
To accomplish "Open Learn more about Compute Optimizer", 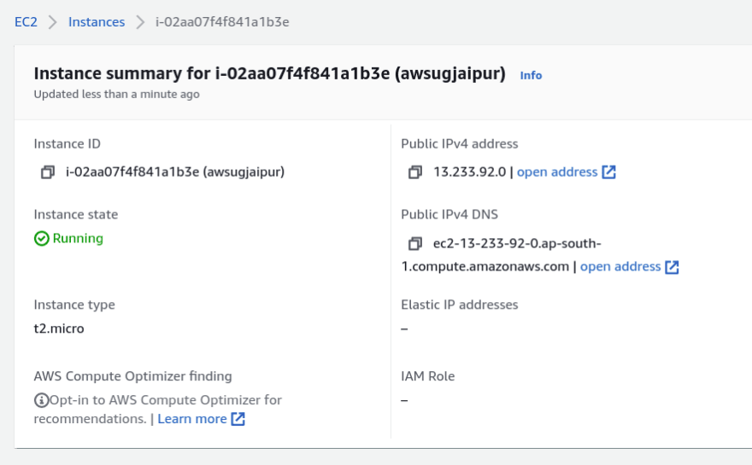I will tap(191, 419).
